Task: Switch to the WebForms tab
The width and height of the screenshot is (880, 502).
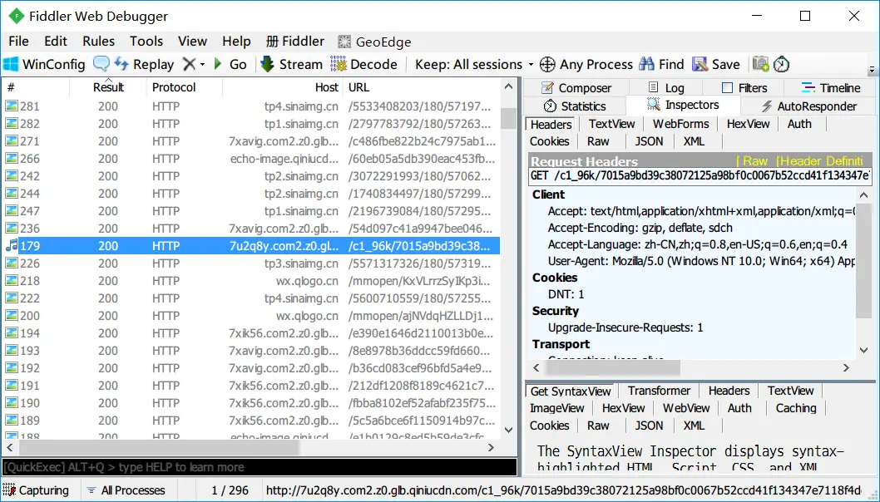Action: click(680, 124)
